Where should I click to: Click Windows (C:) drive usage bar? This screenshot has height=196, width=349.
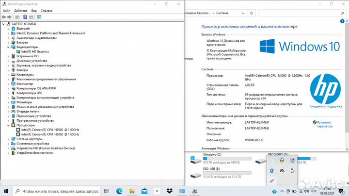(227, 159)
